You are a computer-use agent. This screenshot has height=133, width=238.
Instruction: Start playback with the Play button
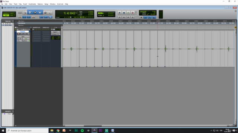click(x=128, y=13)
